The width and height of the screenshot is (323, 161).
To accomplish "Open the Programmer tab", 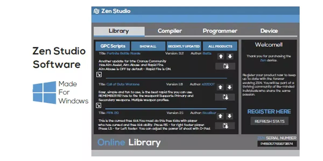I will click(220, 31).
